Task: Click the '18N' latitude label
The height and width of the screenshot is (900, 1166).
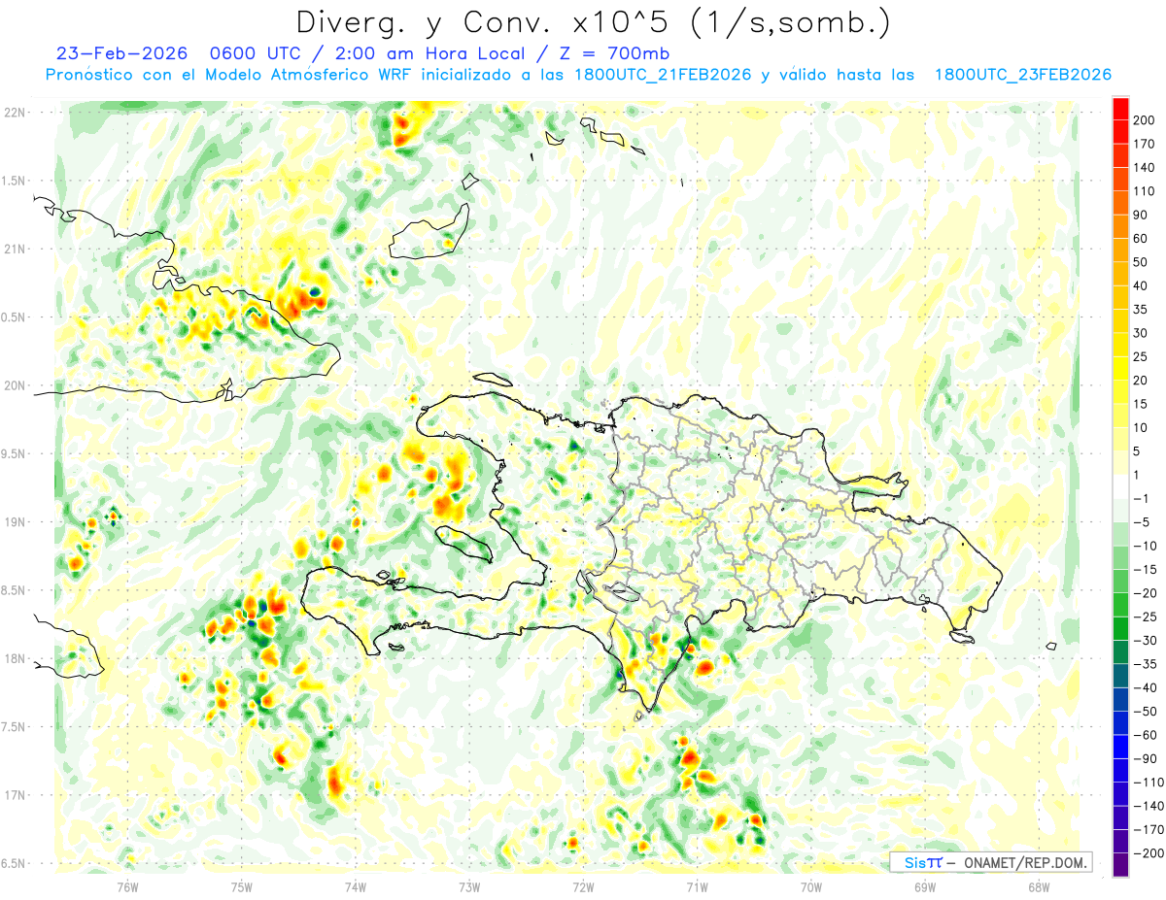Action: [x=14, y=658]
